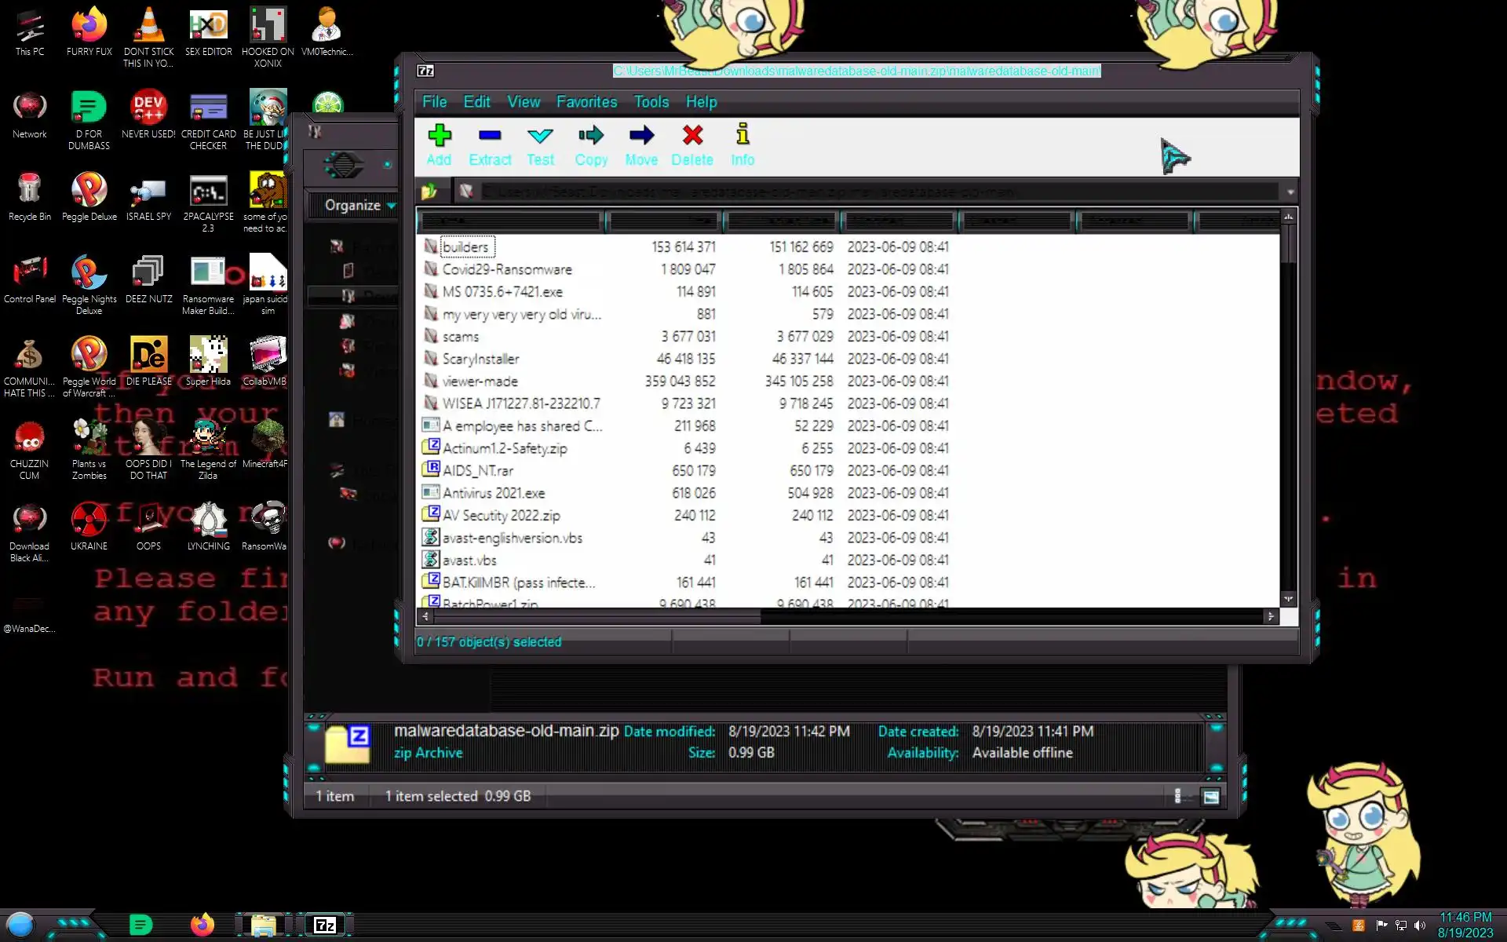The height and width of the screenshot is (942, 1507).
Task: Open Firefox from the taskbar
Action: 203,926
